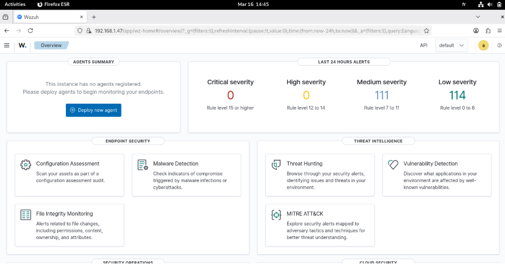Click the Overview breadcrumb
The width and height of the screenshot is (505, 264).
coord(51,45)
